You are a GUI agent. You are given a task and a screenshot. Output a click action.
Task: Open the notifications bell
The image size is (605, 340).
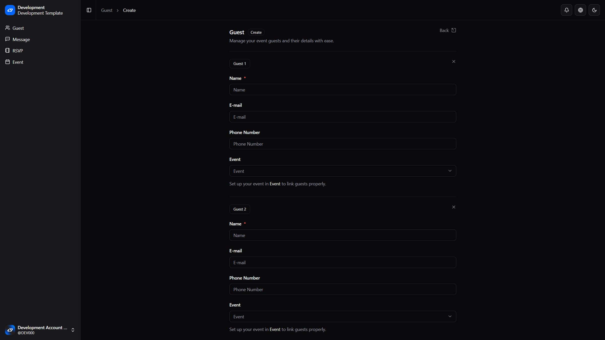pos(566,10)
